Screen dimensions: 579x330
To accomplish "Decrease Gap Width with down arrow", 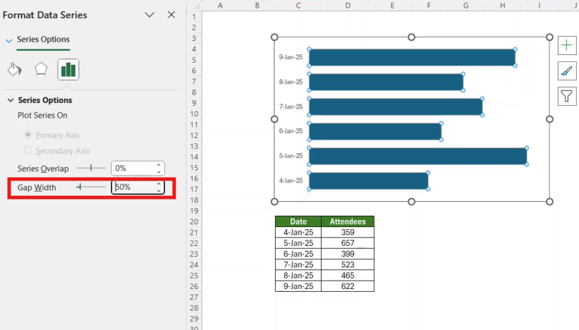I will pyautogui.click(x=159, y=190).
